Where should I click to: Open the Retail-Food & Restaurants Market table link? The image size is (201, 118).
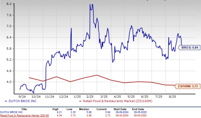25,115
